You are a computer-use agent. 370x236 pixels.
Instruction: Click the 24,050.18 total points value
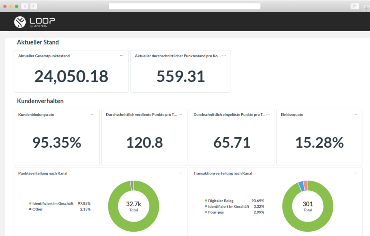click(71, 76)
